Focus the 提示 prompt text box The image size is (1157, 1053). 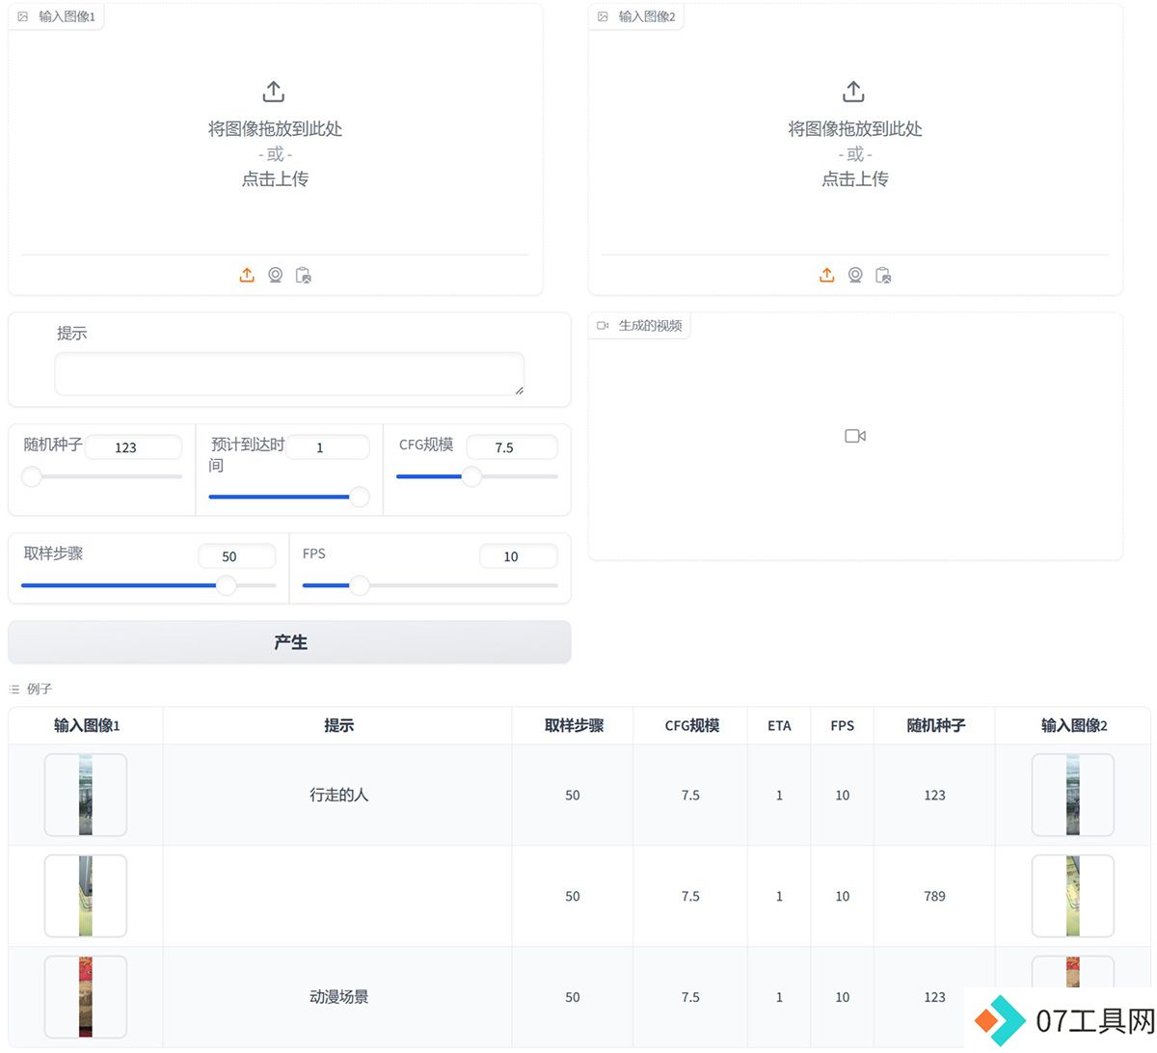[x=289, y=374]
